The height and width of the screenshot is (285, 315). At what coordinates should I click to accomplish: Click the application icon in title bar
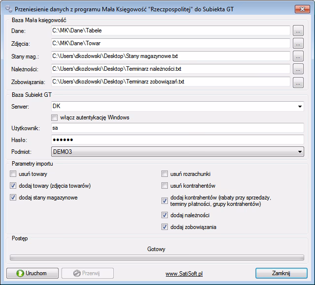click(x=7, y=8)
